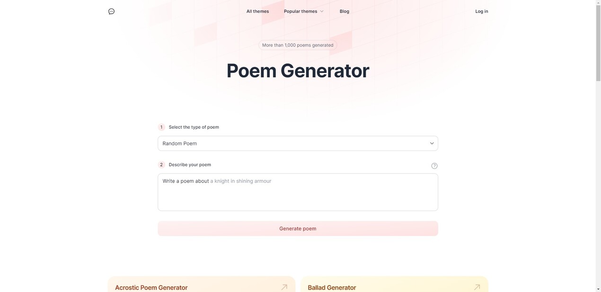Open the Blog section
Image resolution: width=601 pixels, height=292 pixels.
(x=344, y=11)
